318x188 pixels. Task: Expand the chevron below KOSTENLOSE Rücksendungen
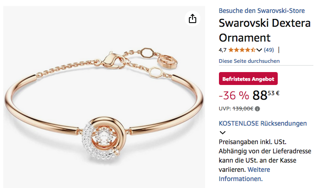point(223,133)
